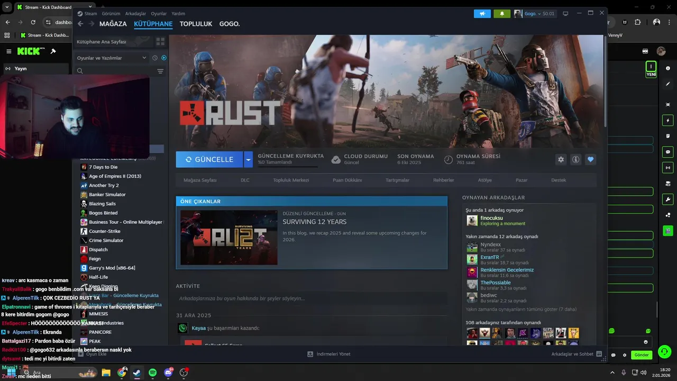677x381 pixels.
Task: Open OBS Studio from taskbar
Action: coord(184,373)
